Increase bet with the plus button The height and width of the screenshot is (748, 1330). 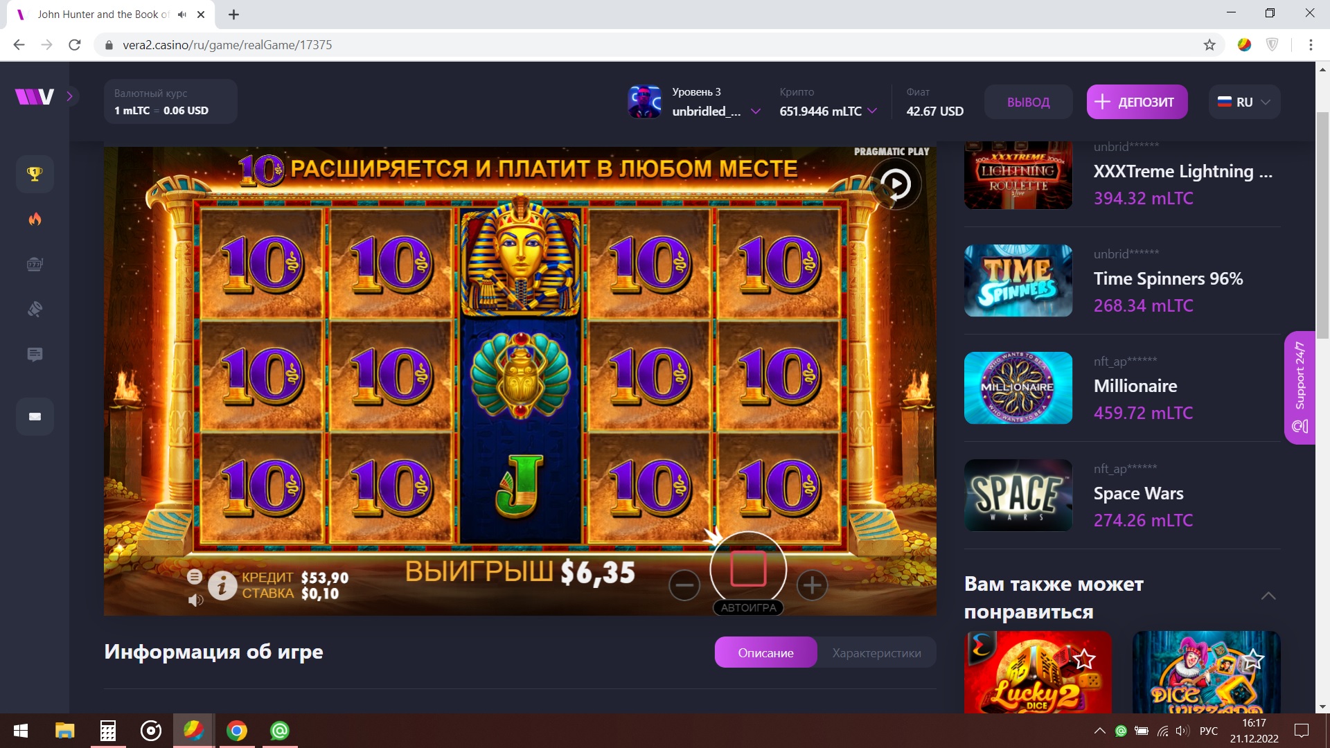coord(813,586)
